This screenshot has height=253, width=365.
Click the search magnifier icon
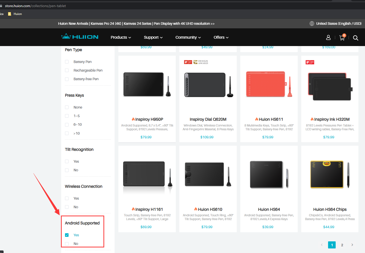(x=355, y=38)
